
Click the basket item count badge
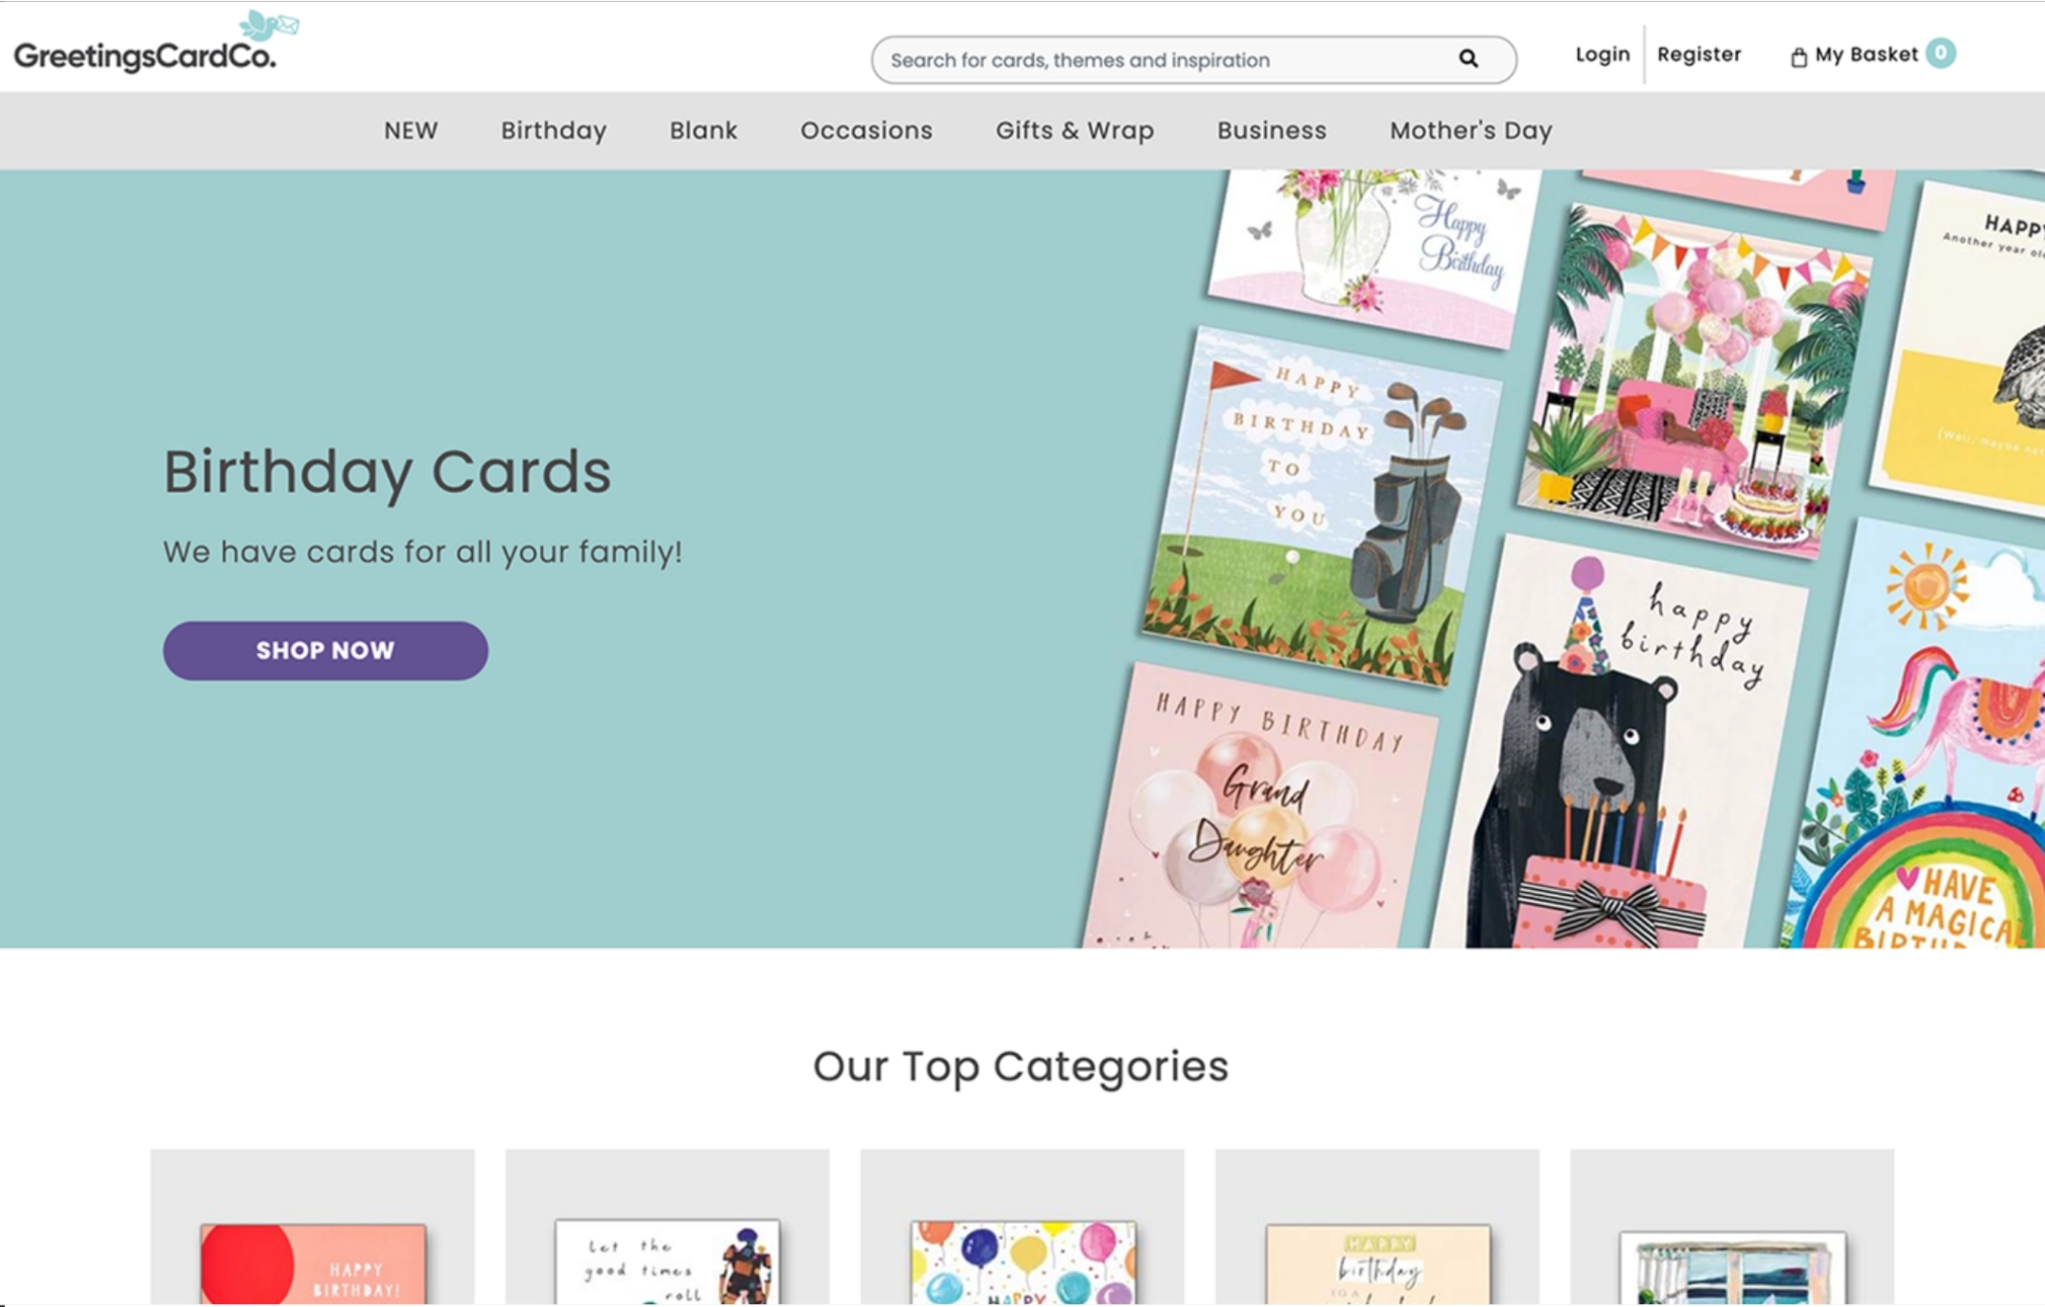1940,53
